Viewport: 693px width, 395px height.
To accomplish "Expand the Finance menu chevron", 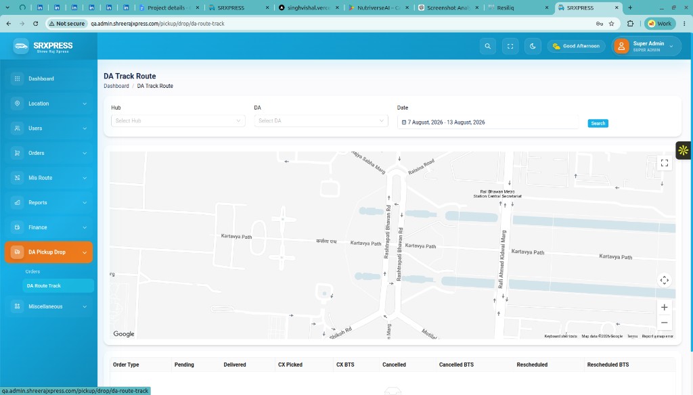I will pyautogui.click(x=85, y=227).
